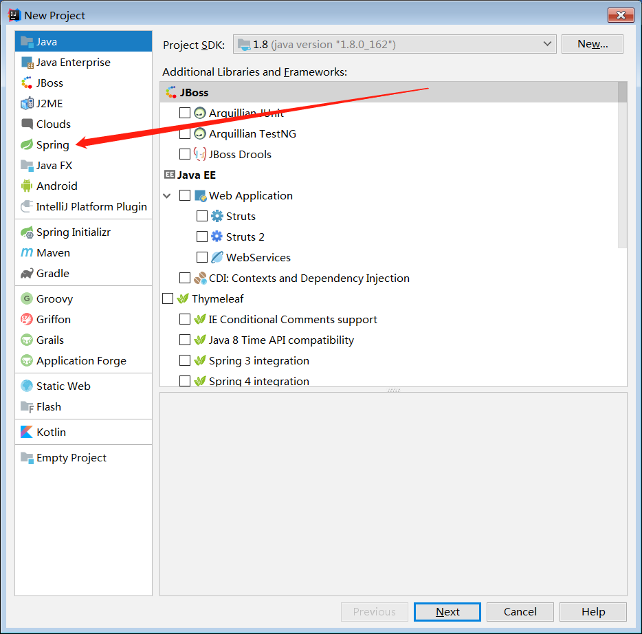Image resolution: width=642 pixels, height=634 pixels.
Task: Select Java project type
Action: coord(84,41)
